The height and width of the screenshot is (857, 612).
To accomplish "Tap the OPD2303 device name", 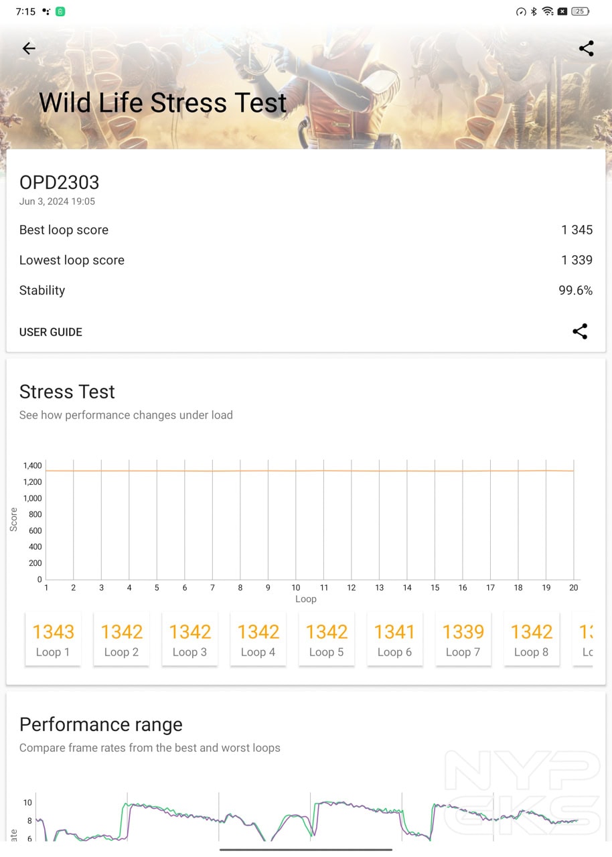I will [x=60, y=182].
